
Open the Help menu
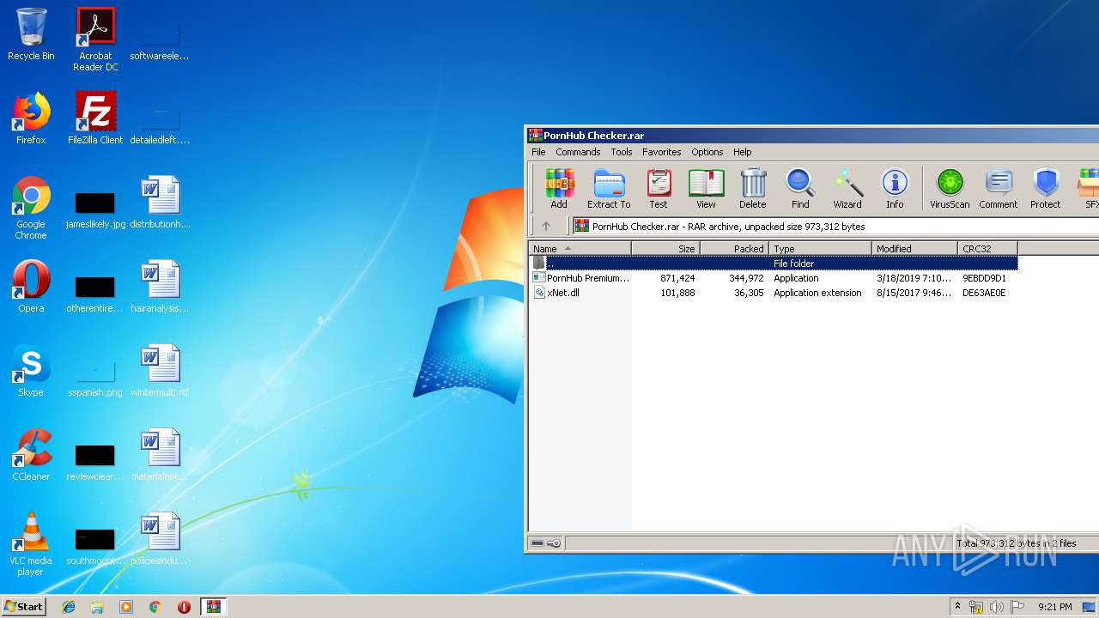743,152
